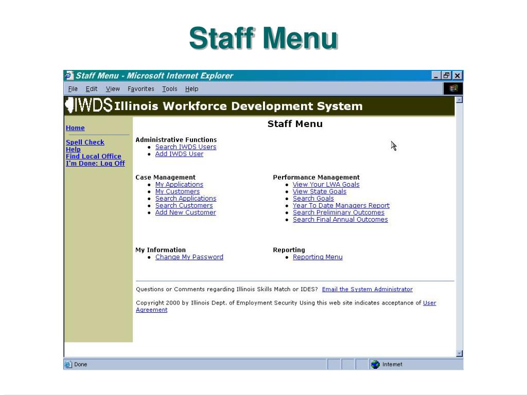
Task: Click Search Applications link
Action: click(186, 199)
